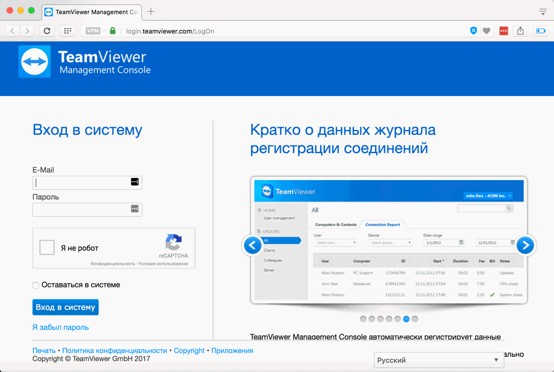Select the TeamViewer Management Console tab

(x=92, y=12)
